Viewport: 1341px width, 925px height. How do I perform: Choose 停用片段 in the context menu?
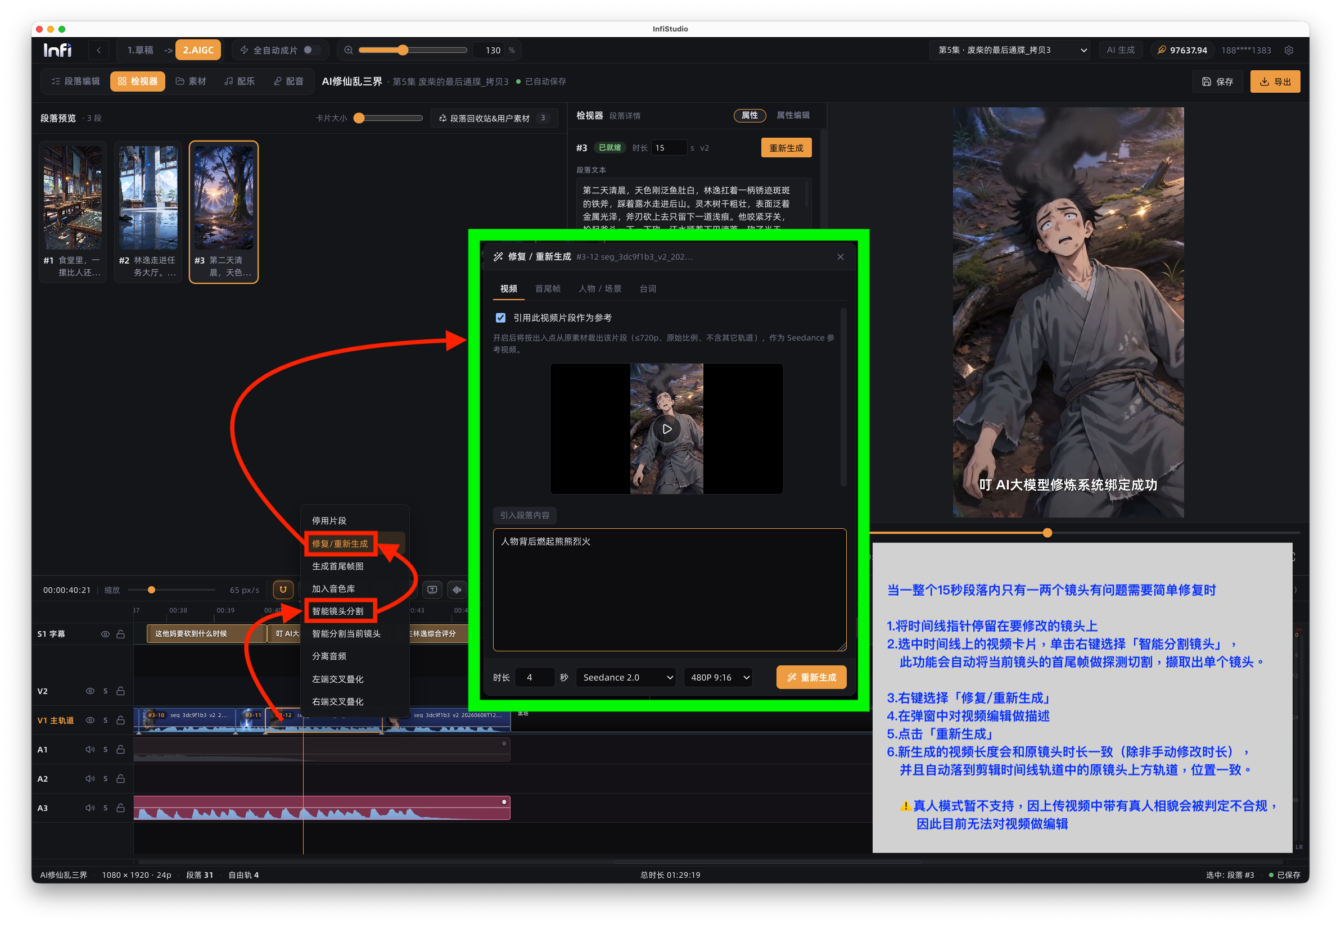(355, 520)
